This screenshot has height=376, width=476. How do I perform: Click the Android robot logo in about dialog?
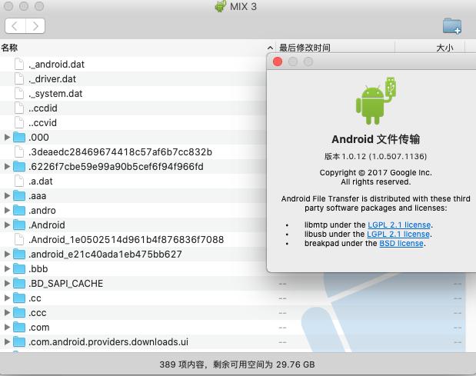[376, 101]
